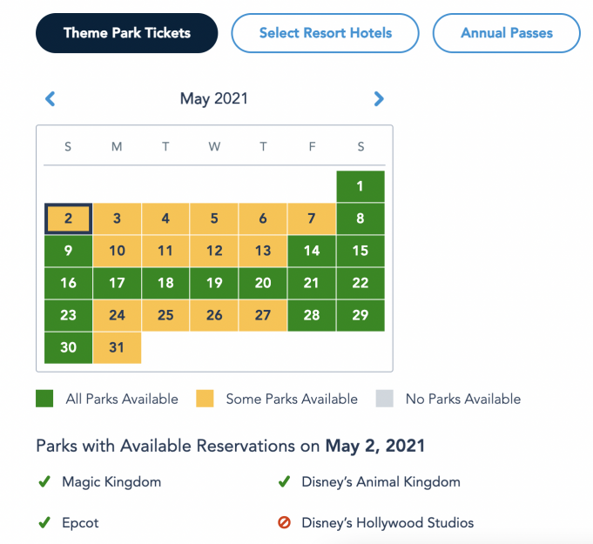
Task: Open Select Resort Hotels tab
Action: 326,33
